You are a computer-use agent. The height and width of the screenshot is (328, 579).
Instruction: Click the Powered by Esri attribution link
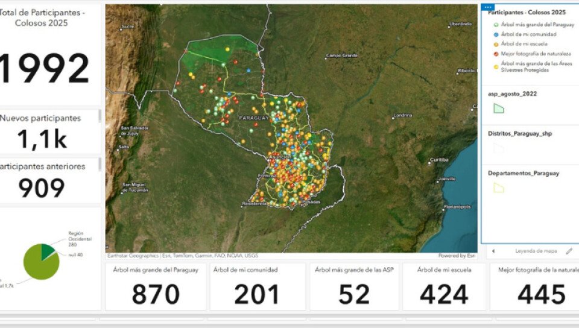pyautogui.click(x=457, y=256)
